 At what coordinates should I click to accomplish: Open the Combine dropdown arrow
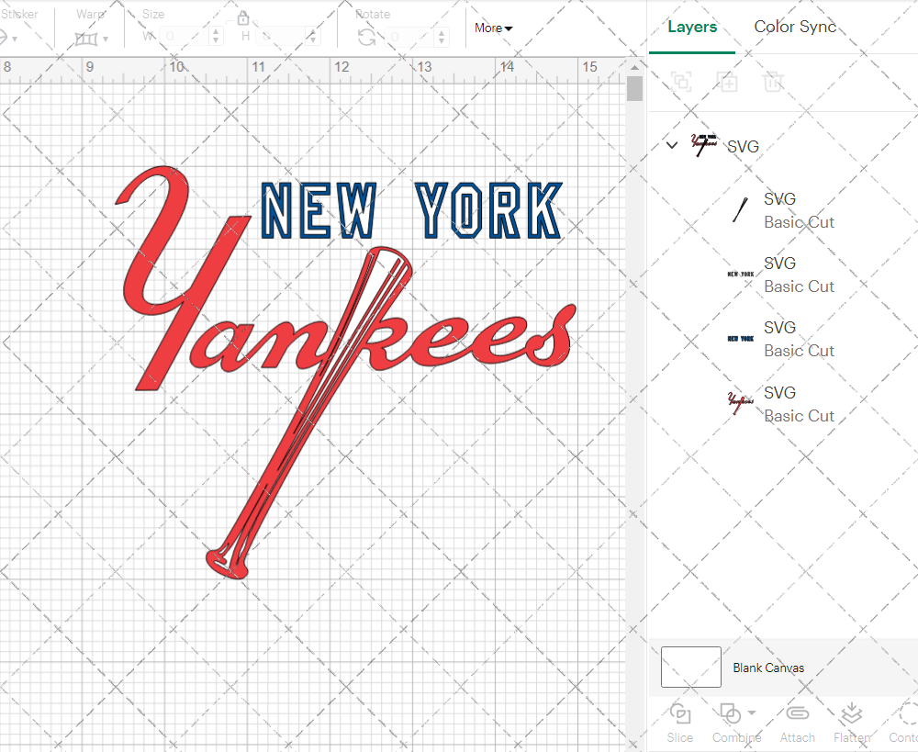pos(752,713)
